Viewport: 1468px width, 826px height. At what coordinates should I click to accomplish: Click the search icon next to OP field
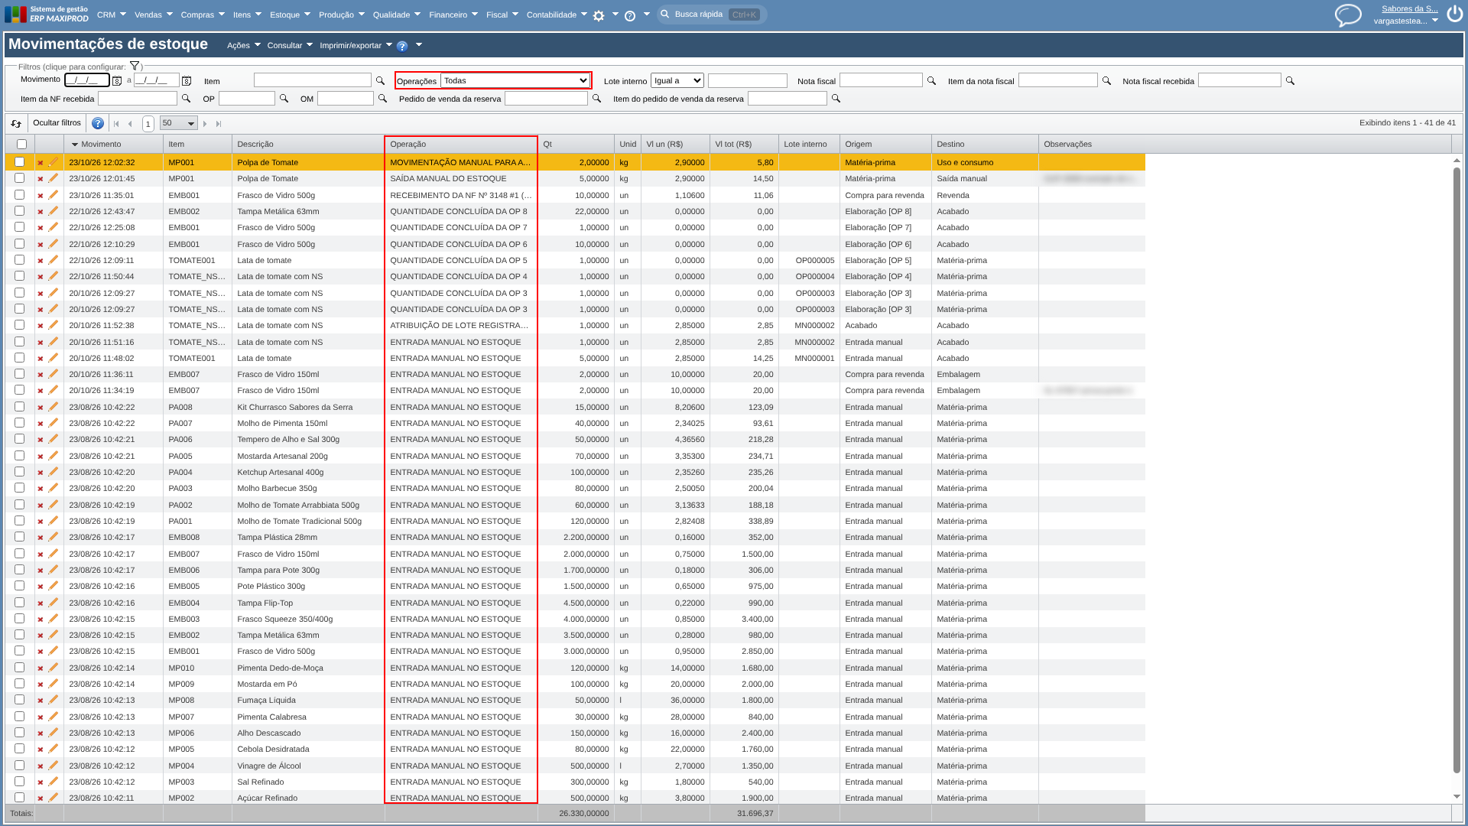point(284,99)
